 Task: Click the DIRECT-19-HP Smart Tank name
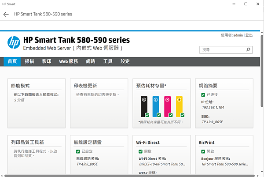click(x=162, y=164)
